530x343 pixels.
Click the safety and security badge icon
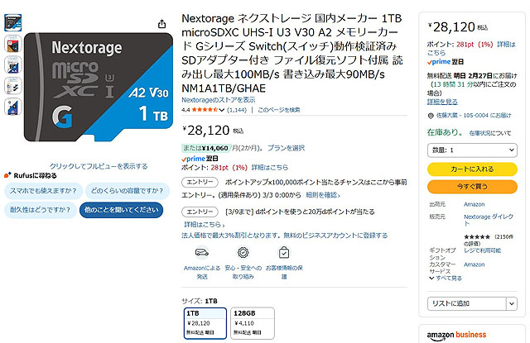pyautogui.click(x=243, y=252)
